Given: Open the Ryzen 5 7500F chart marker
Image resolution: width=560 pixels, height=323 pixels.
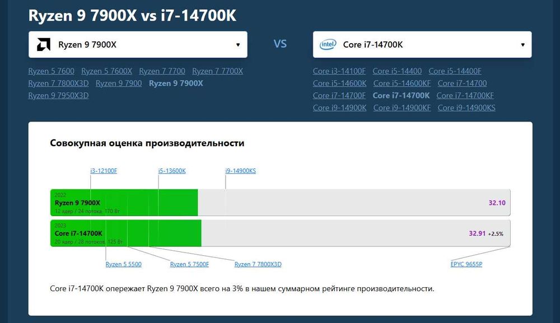Looking at the screenshot, I should point(190,264).
